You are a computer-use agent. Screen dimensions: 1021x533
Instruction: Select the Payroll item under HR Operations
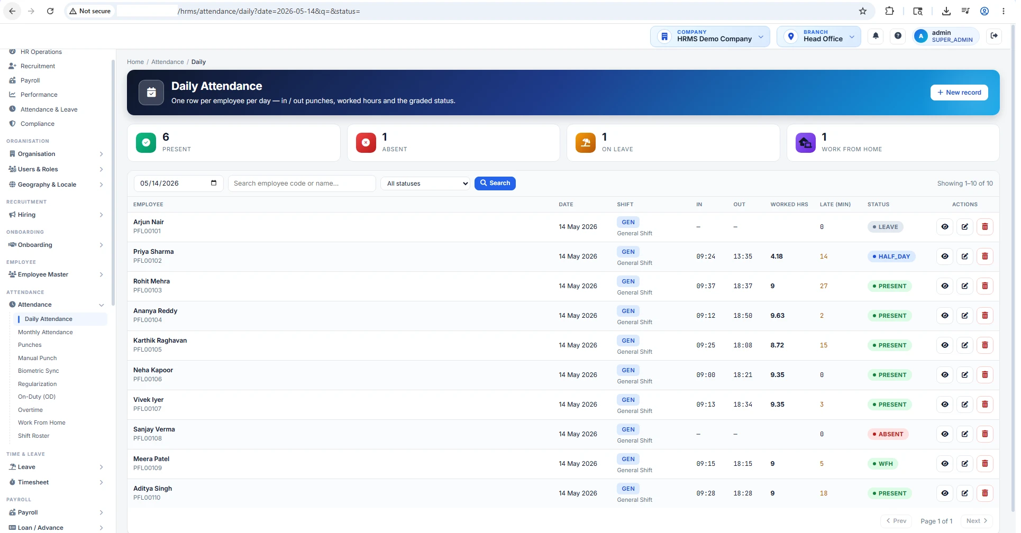(30, 80)
